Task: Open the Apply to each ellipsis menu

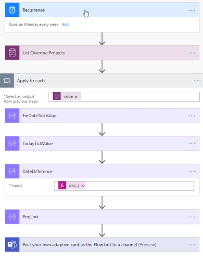Action: (x=197, y=81)
